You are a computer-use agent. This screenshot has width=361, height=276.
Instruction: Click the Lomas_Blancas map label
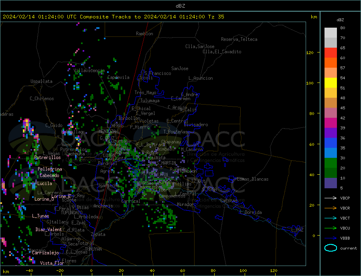(x=253, y=179)
